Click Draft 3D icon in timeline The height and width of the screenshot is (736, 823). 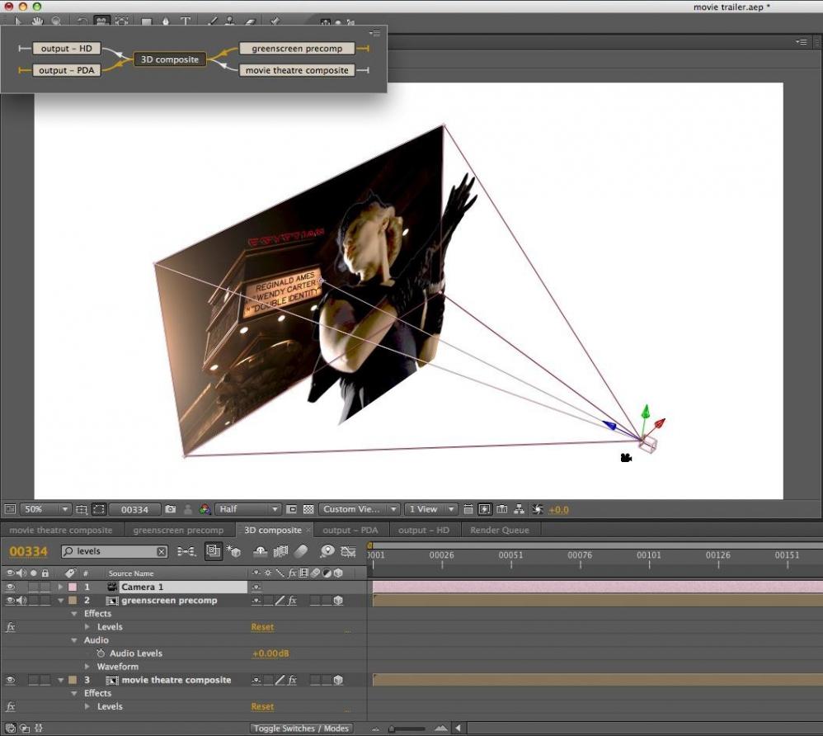233,551
